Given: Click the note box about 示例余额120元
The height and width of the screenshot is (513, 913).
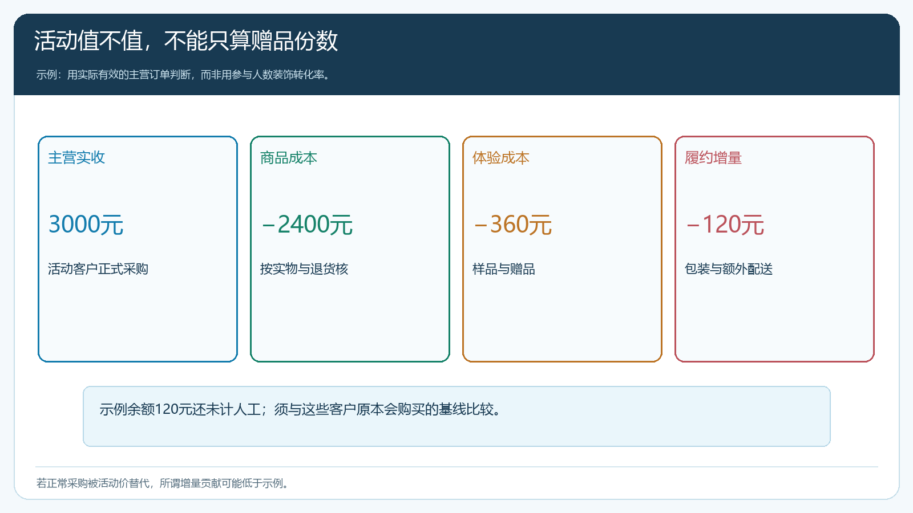Looking at the screenshot, I should (x=457, y=416).
